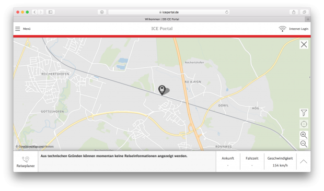Expand the trip info panel chevron
Viewport: 324px width, 191px height.
(x=303, y=161)
